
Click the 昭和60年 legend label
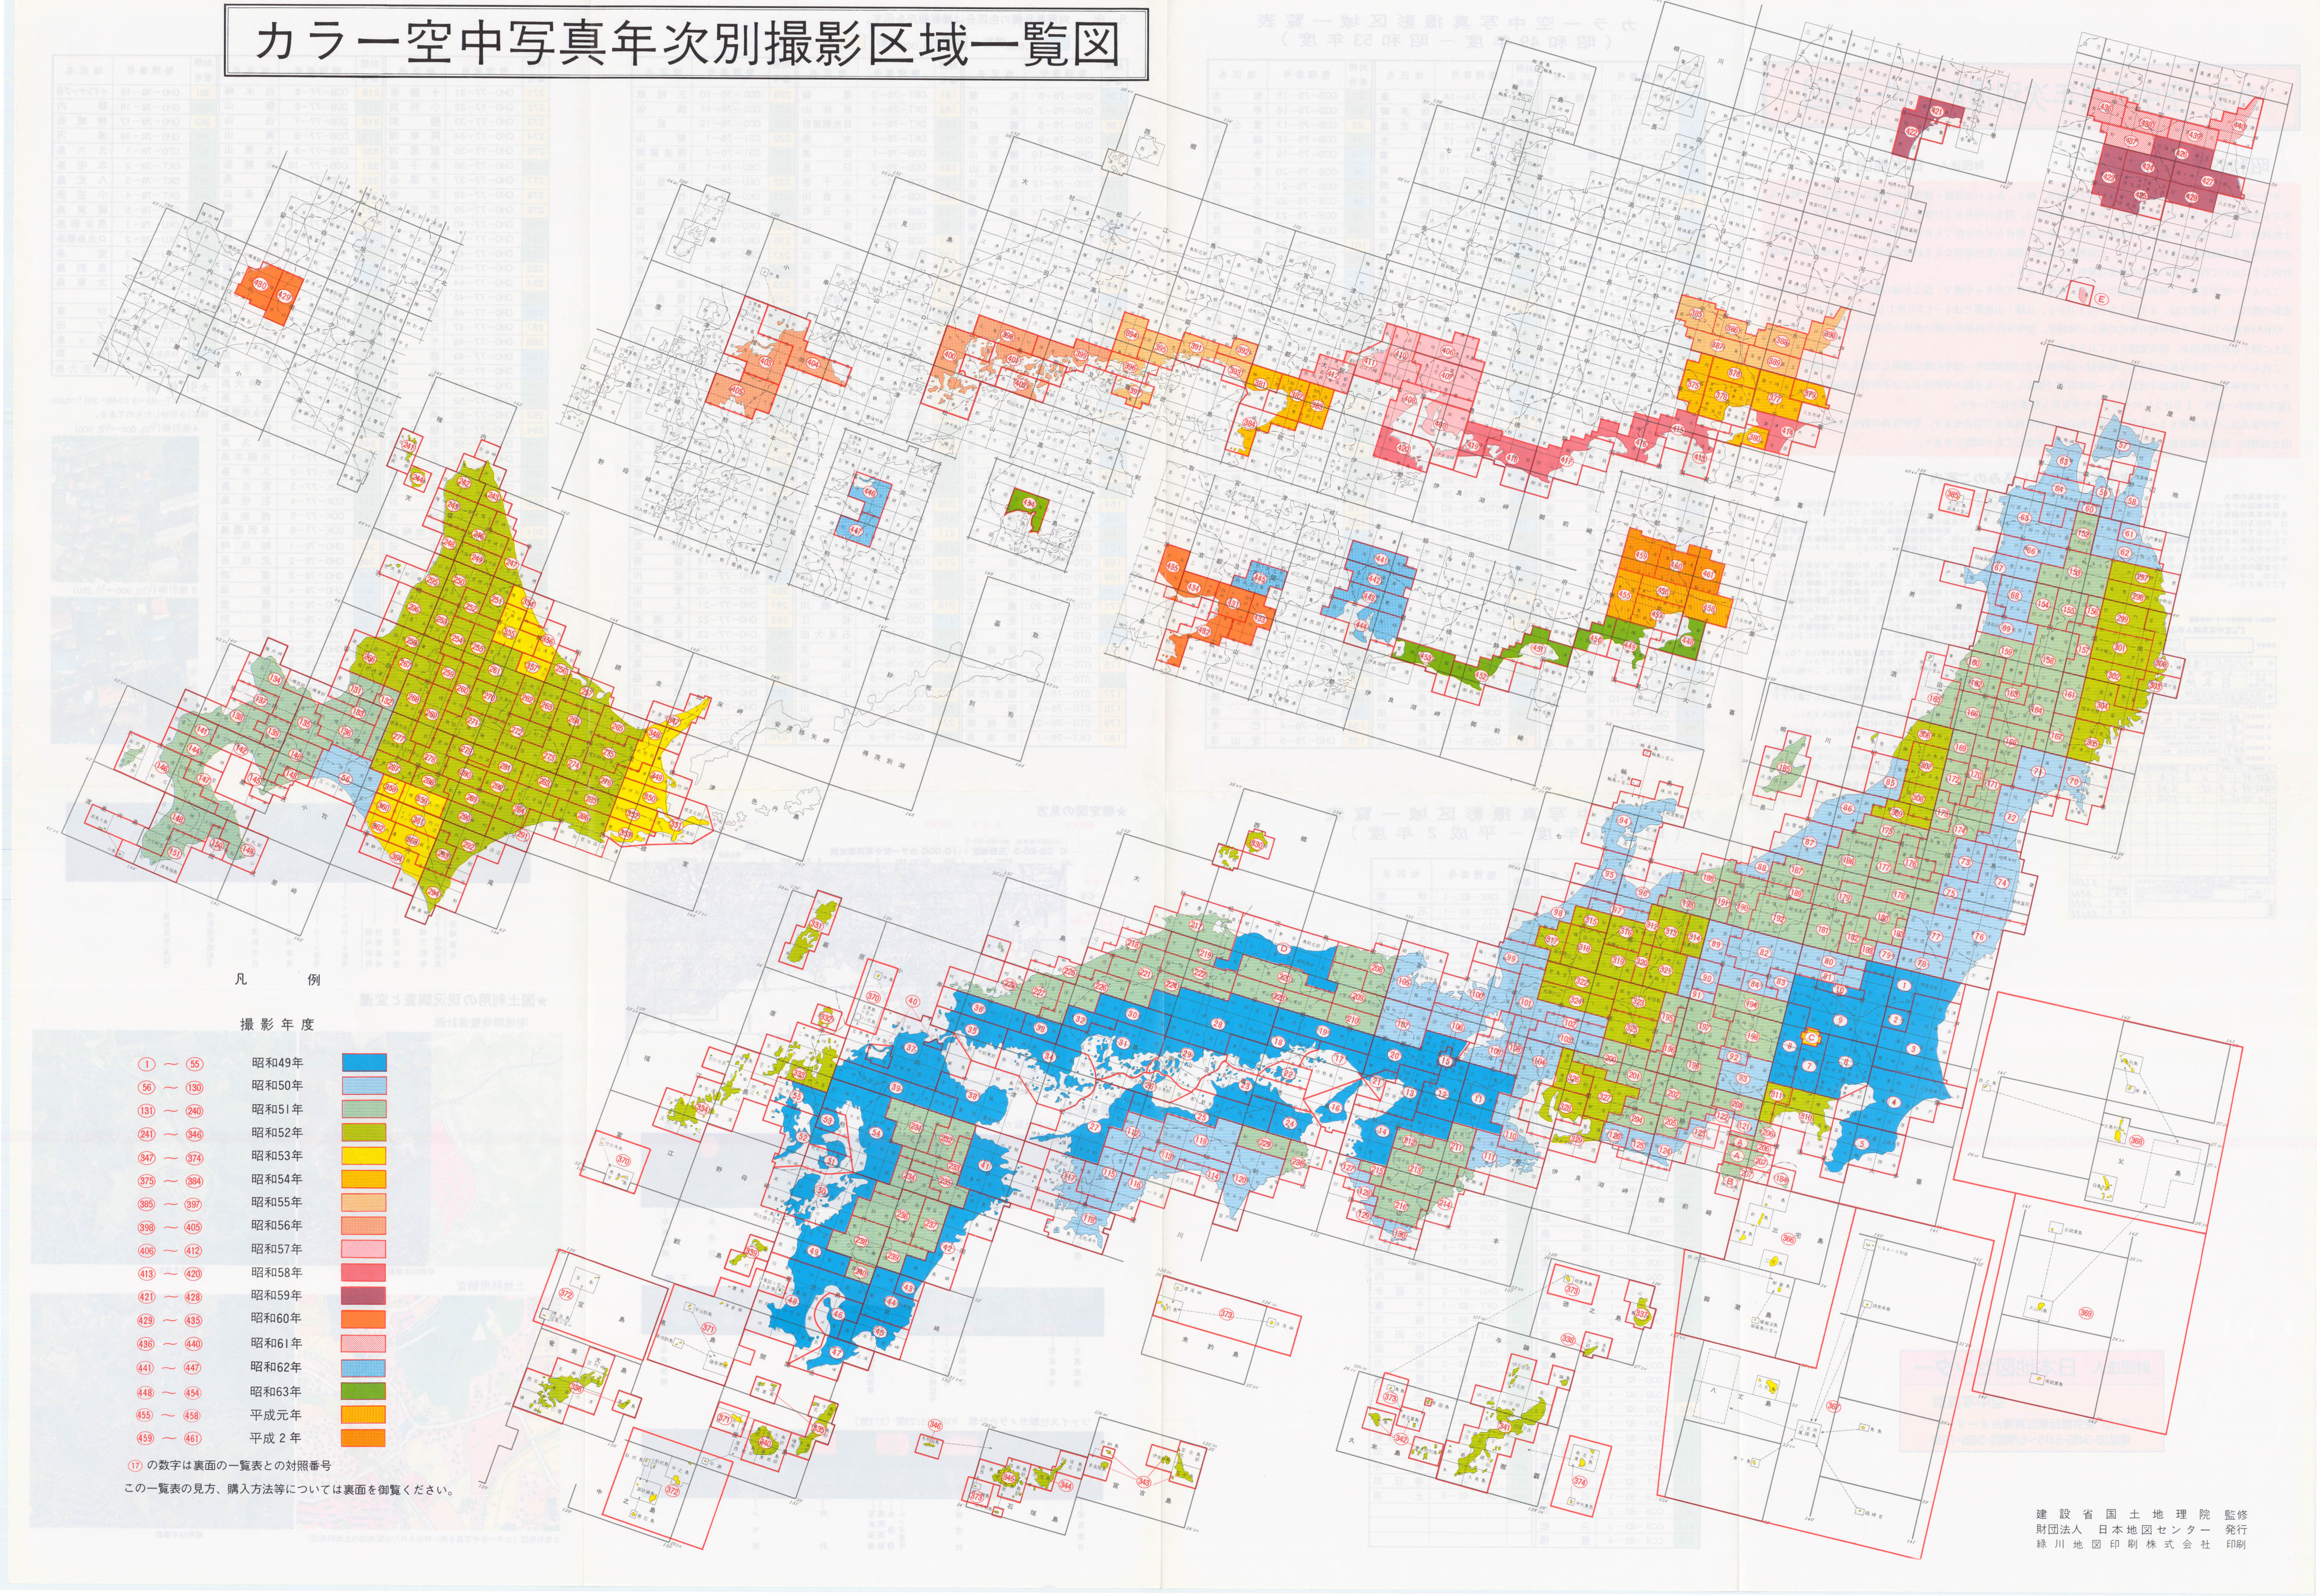click(x=277, y=1319)
